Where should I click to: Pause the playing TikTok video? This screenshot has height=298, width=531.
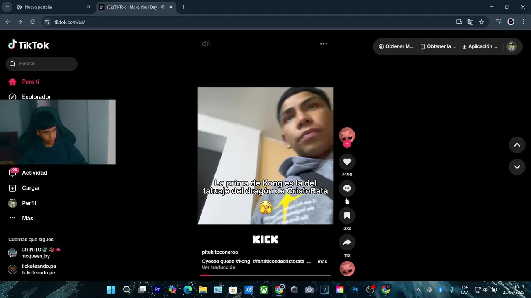click(265, 156)
